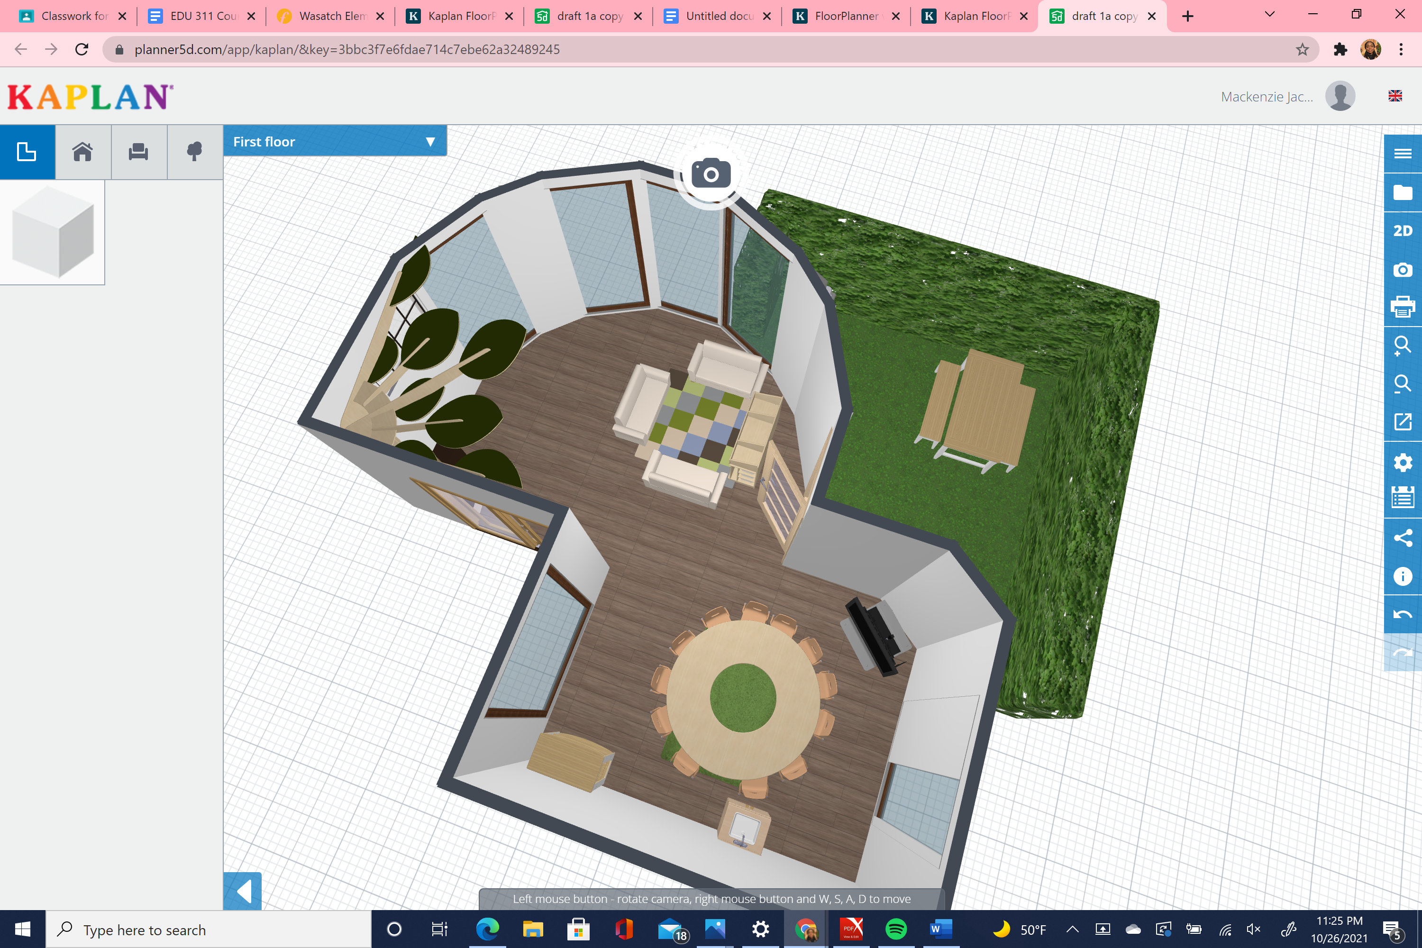Select the cube thumbnail in the catalog
1422x948 pixels.
coord(53,232)
